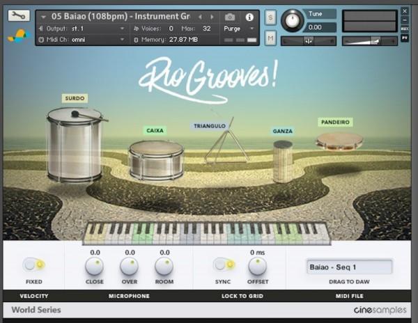Click the World Series label
Viewport: 418px width, 323px height.
point(36,310)
